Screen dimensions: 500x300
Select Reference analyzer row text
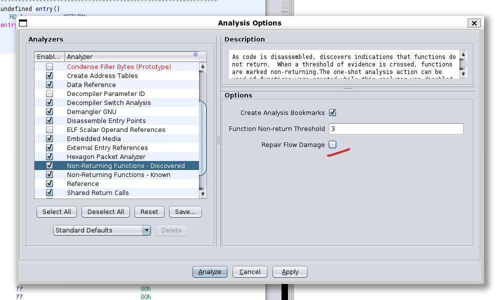tap(83, 184)
